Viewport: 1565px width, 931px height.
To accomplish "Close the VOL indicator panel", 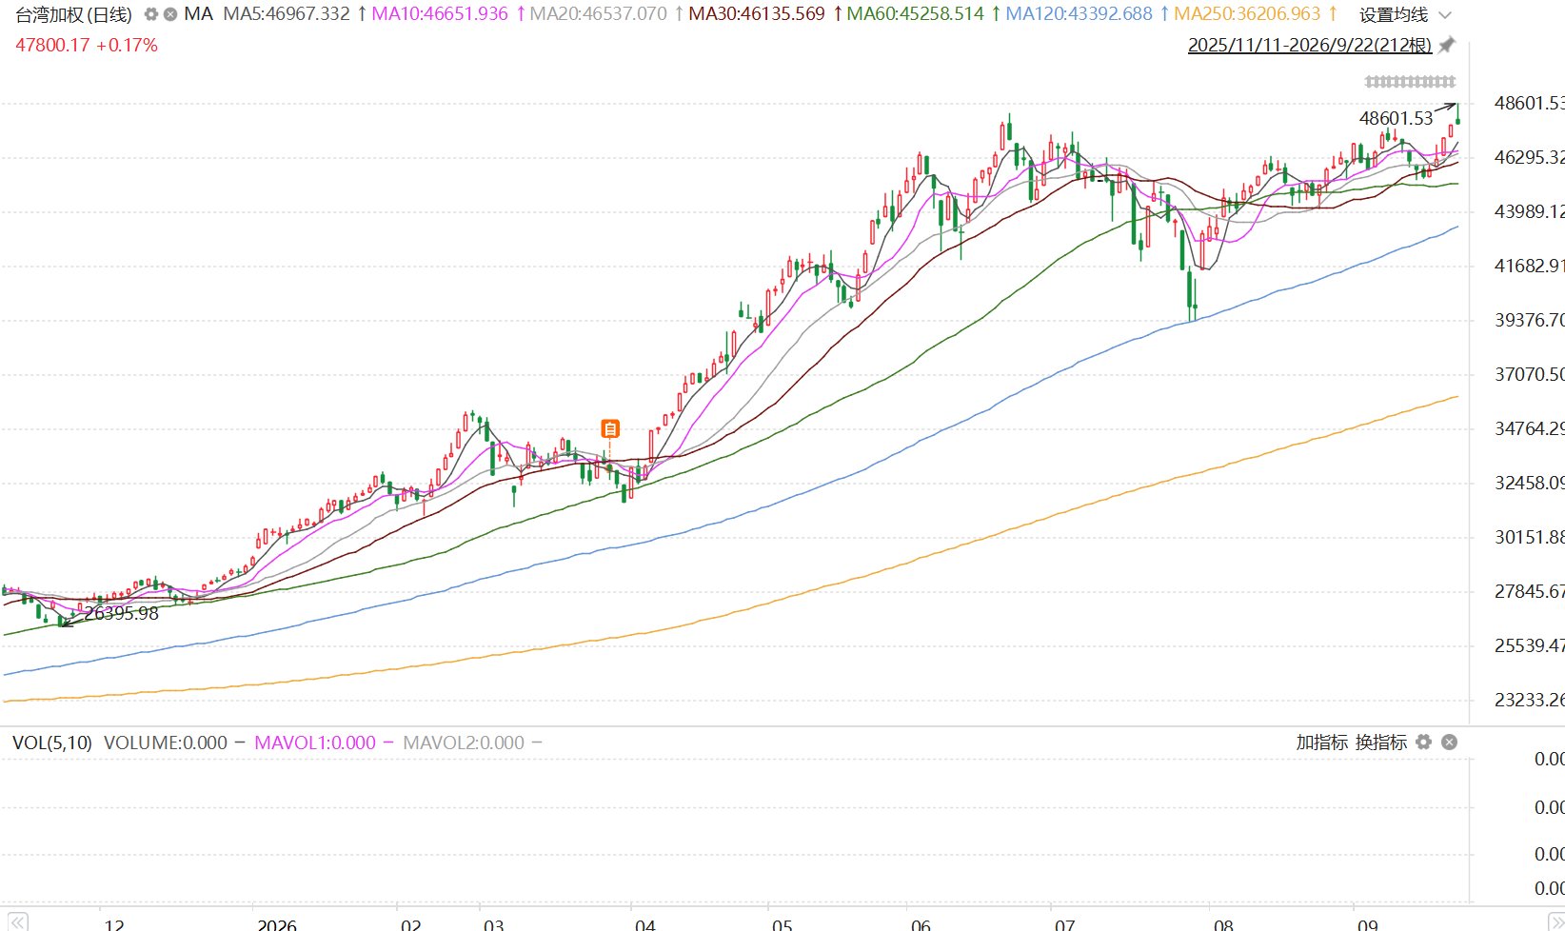I will point(1449,742).
